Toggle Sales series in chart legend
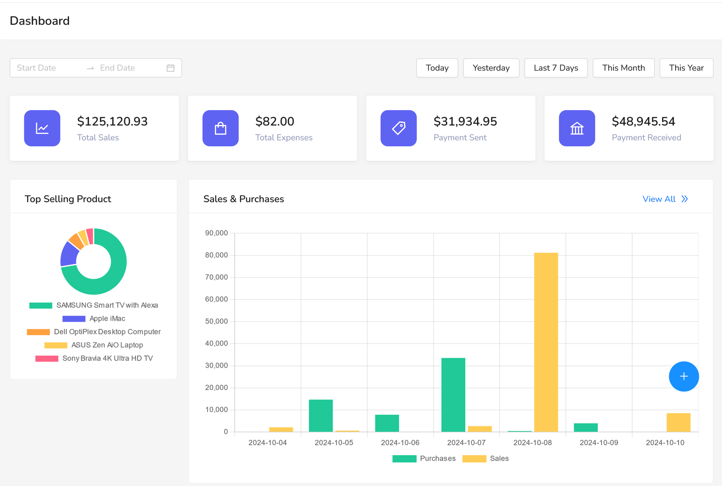This screenshot has height=486, width=722. coord(486,458)
